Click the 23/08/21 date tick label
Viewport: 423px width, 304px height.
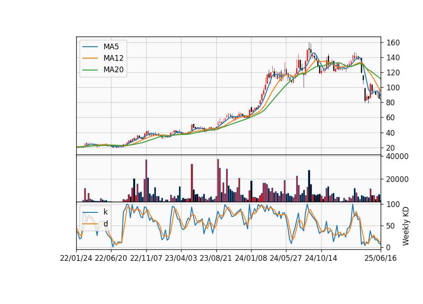[216, 259]
